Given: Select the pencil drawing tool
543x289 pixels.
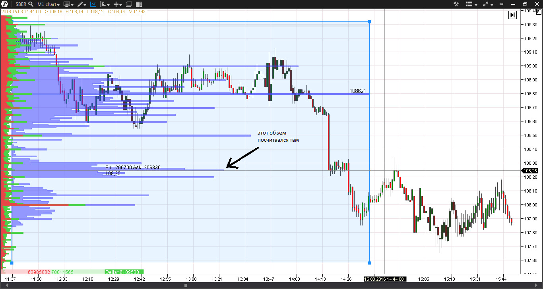Looking at the screenshot, I should 80,4.
